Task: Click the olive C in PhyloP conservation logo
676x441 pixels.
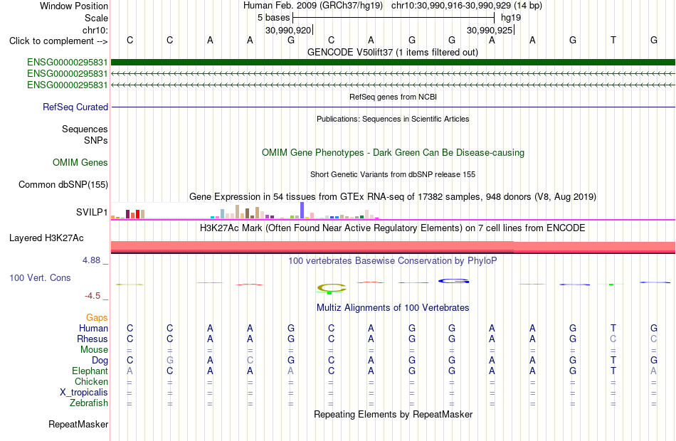Action: point(332,288)
